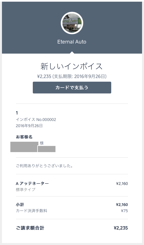Click the redacted customer name field

(24, 147)
